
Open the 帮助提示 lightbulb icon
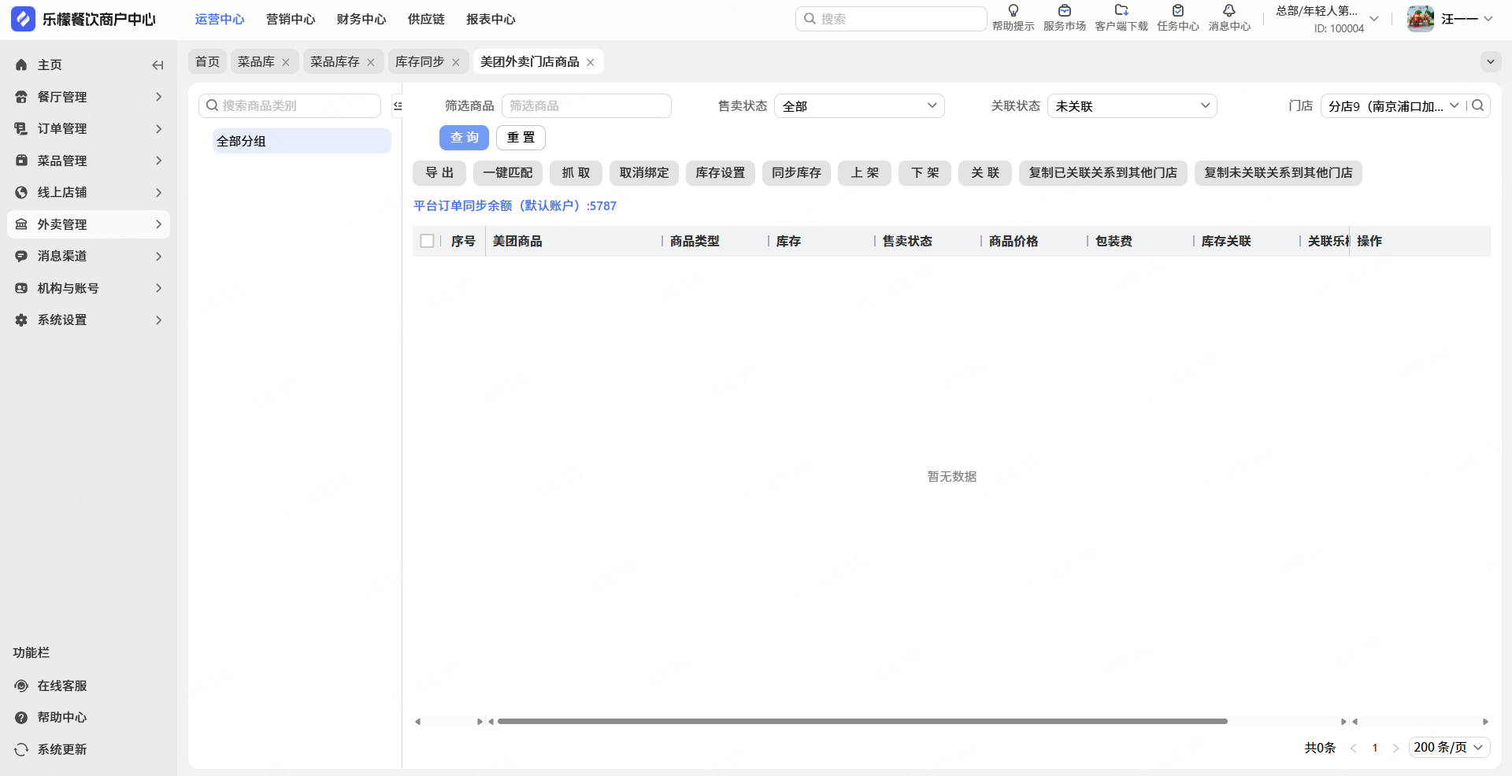pyautogui.click(x=1013, y=11)
